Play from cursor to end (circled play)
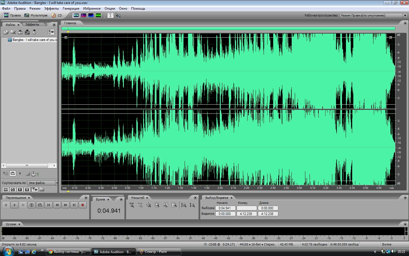The image size is (409, 256). point(32,205)
